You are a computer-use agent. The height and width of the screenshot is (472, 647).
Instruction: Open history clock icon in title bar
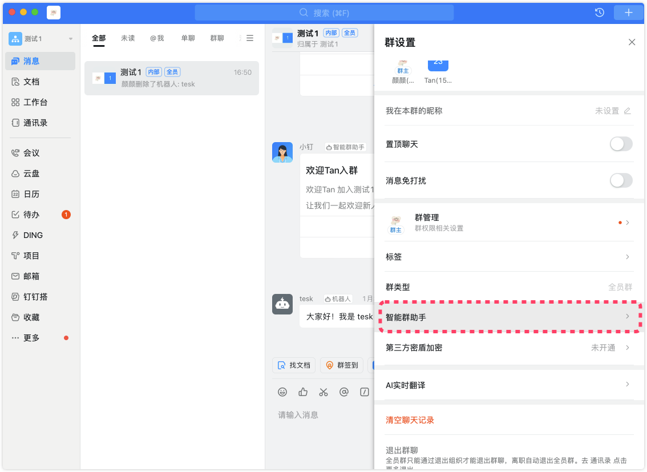pos(600,13)
